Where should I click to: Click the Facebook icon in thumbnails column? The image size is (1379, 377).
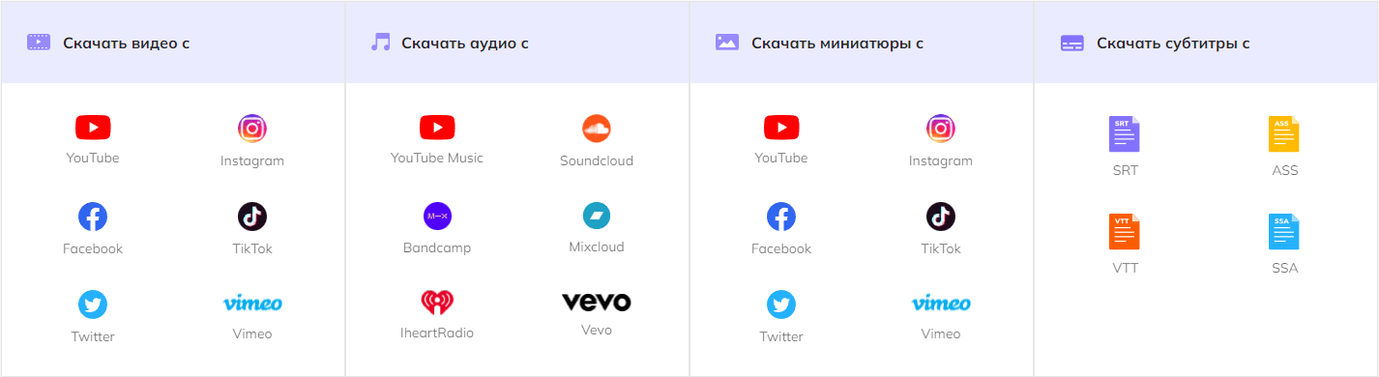pyautogui.click(x=781, y=217)
